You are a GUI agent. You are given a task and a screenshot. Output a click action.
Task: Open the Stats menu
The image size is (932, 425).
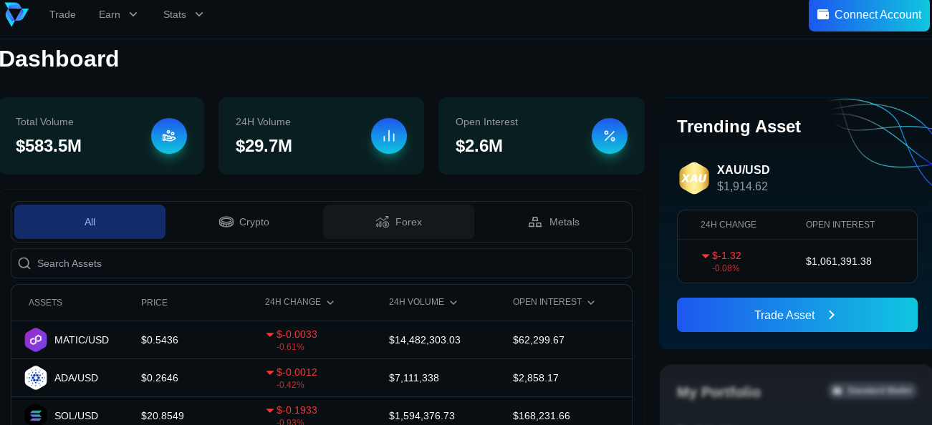coord(183,14)
